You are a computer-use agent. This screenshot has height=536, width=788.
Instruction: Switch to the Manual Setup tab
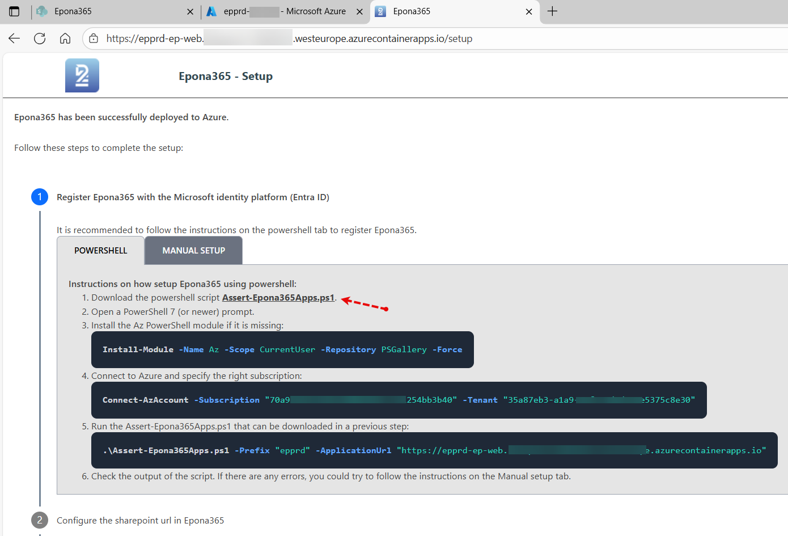pyautogui.click(x=193, y=251)
